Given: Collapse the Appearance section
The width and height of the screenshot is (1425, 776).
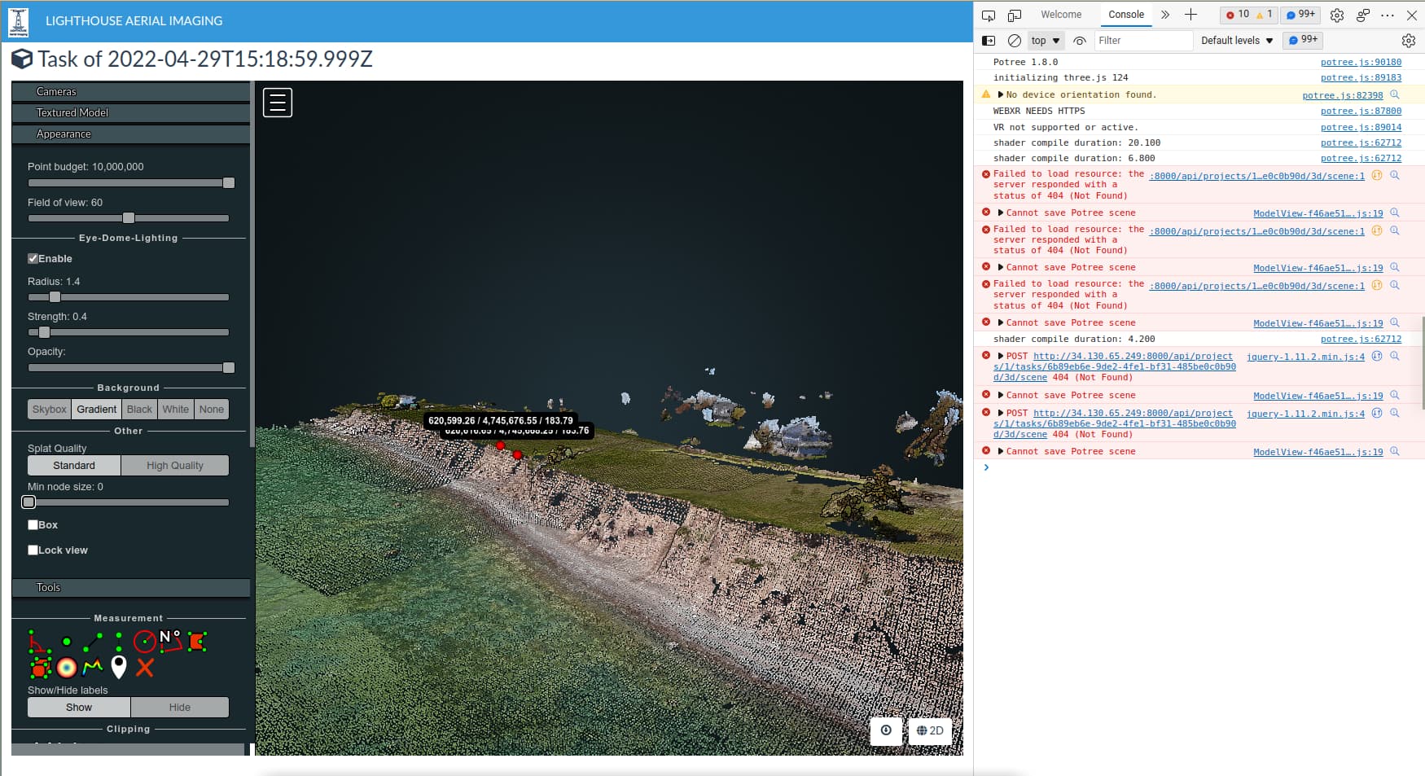Looking at the screenshot, I should pyautogui.click(x=130, y=134).
